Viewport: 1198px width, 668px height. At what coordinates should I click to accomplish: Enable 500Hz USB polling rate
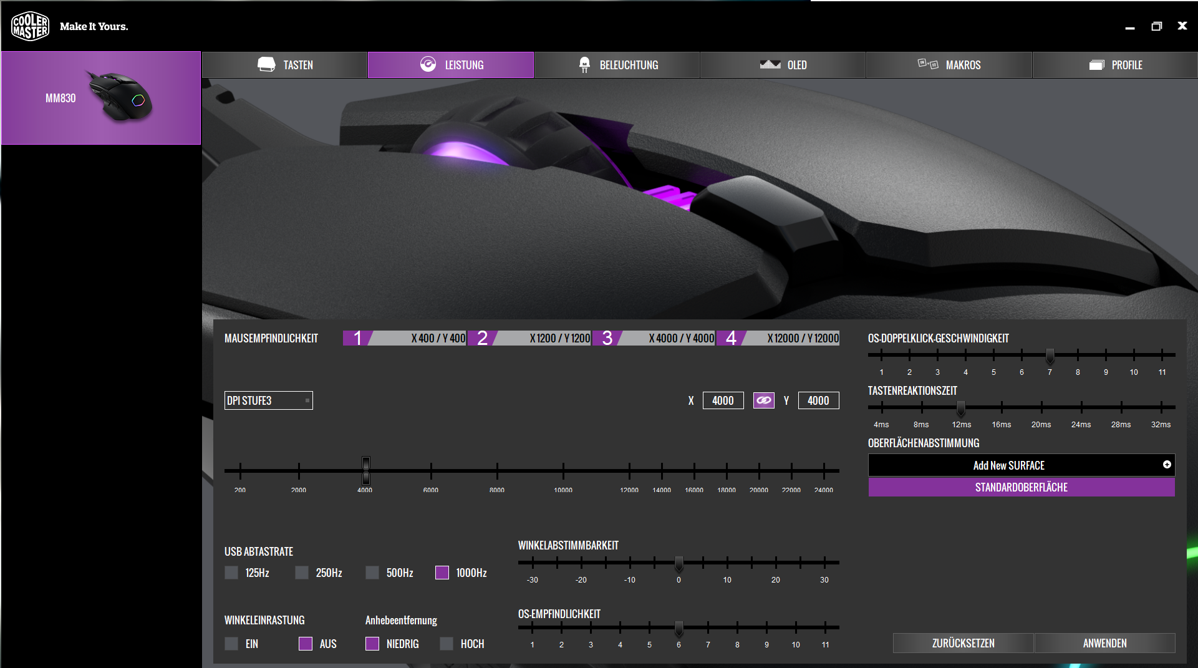372,573
